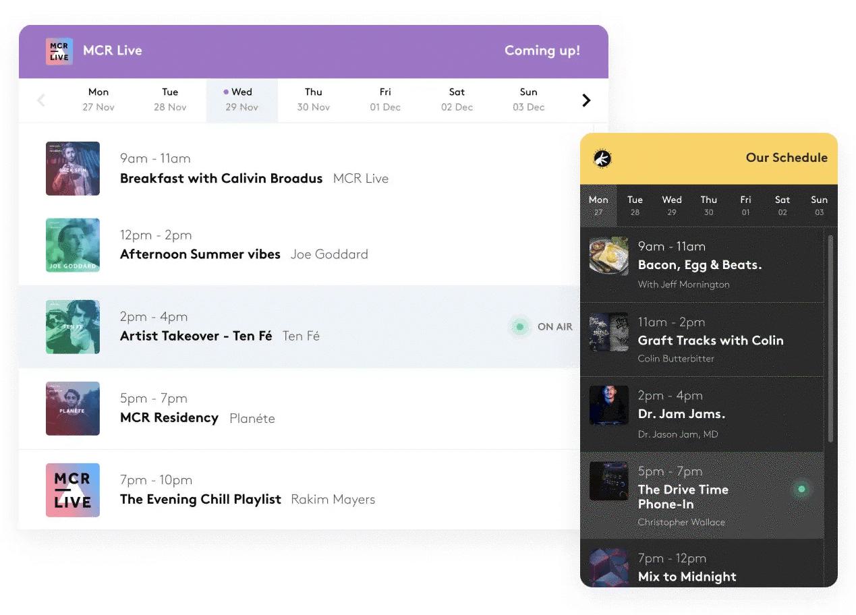Image resolution: width=856 pixels, height=615 pixels.
Task: Go to previous week with left chevron
Action: pyautogui.click(x=41, y=100)
